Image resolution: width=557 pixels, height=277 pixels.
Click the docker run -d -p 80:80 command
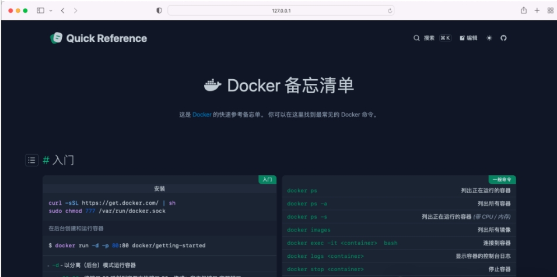(127, 245)
